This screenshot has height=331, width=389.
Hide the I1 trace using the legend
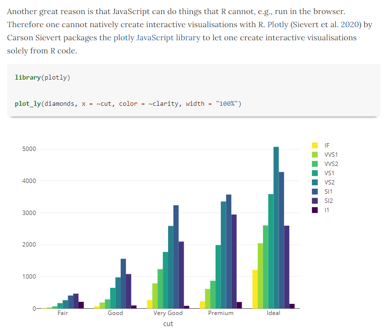click(x=315, y=210)
